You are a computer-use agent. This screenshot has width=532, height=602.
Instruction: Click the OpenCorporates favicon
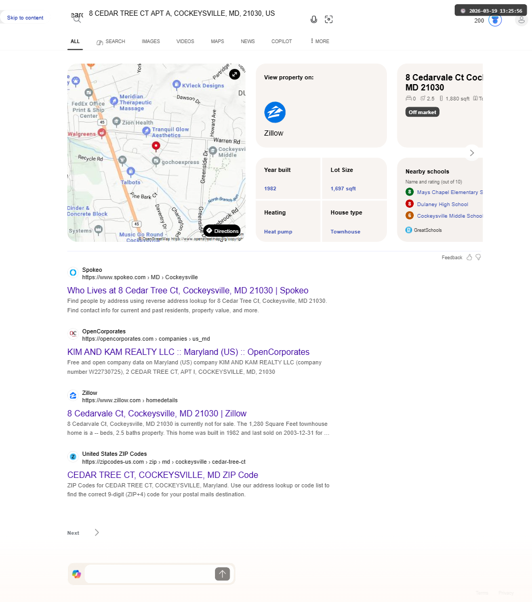tap(73, 334)
